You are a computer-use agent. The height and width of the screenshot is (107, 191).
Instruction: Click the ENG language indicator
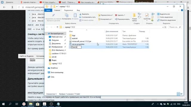[178, 104]
